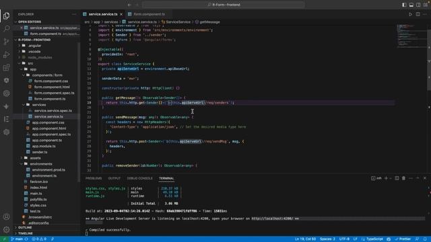Change indentation via Spaces: 2
The image size is (431, 242).
[x=327, y=239]
